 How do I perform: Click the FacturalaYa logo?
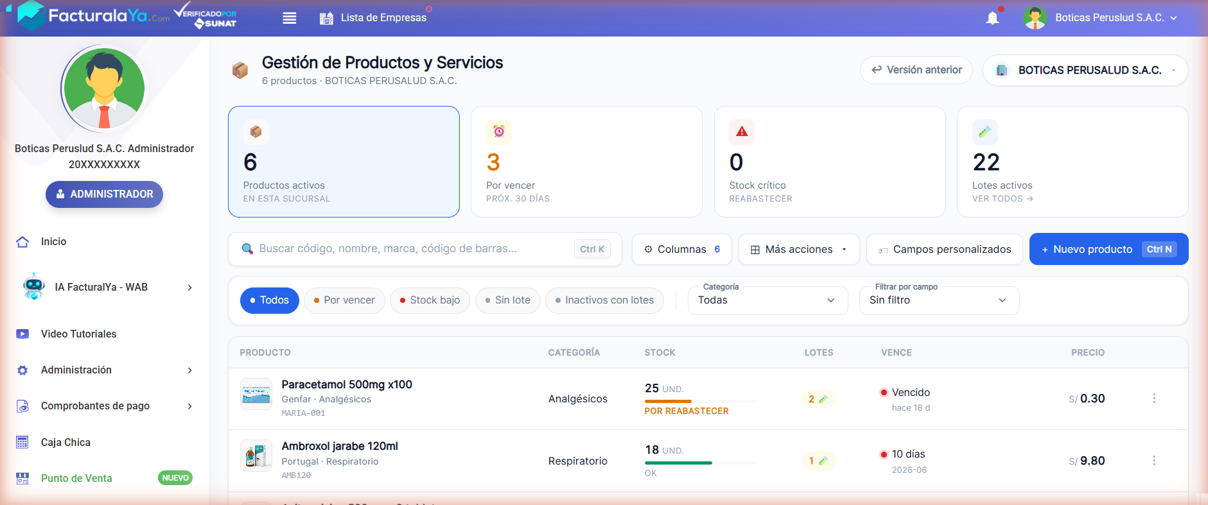pos(94,15)
